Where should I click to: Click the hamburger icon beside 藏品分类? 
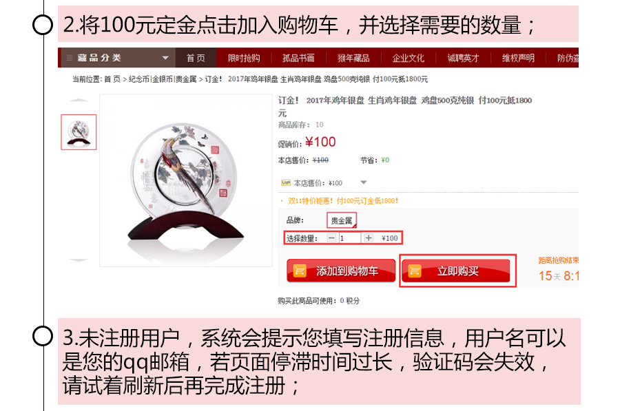[x=70, y=58]
